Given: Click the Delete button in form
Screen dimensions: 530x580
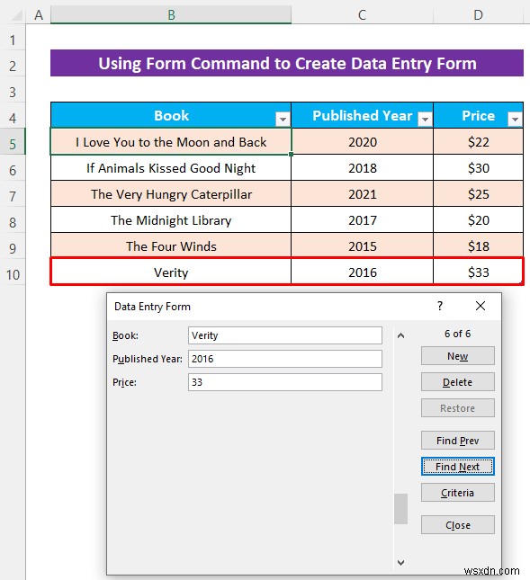Looking at the screenshot, I should [x=457, y=382].
